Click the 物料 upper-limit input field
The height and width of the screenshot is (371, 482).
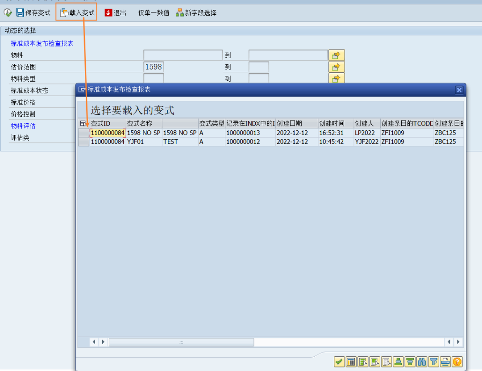[x=288, y=55]
